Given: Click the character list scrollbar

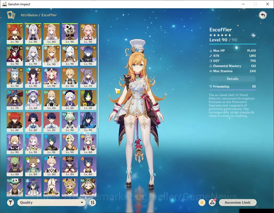Looking at the screenshot, I should (98, 77).
